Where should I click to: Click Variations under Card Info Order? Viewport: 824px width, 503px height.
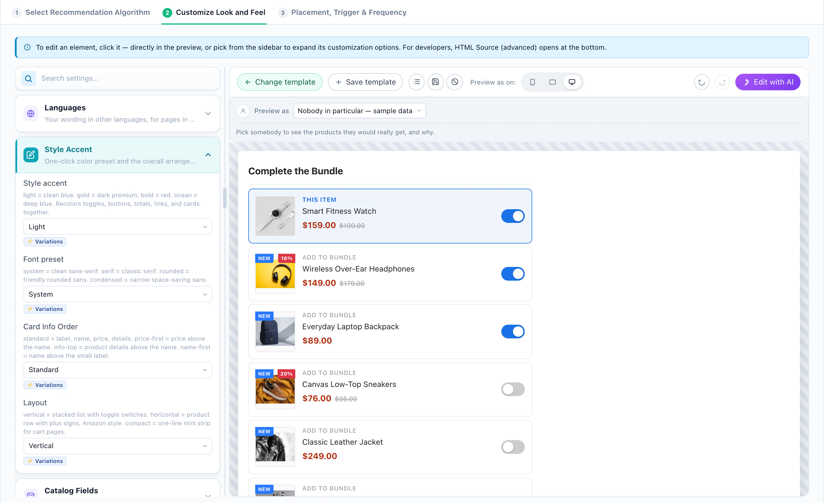tap(45, 385)
